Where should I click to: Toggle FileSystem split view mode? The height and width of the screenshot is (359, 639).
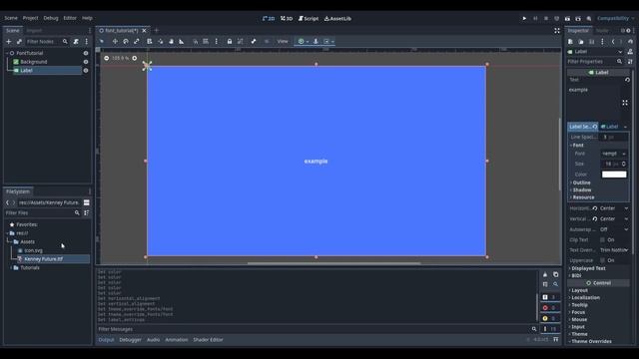tap(87, 202)
